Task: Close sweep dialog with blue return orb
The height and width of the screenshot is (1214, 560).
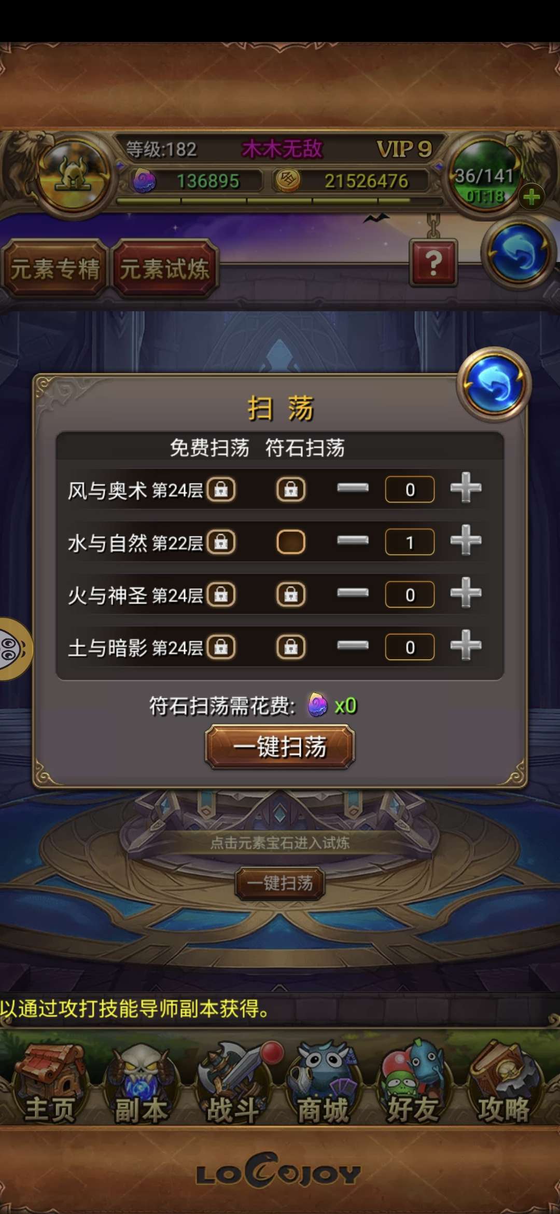Action: point(494,384)
